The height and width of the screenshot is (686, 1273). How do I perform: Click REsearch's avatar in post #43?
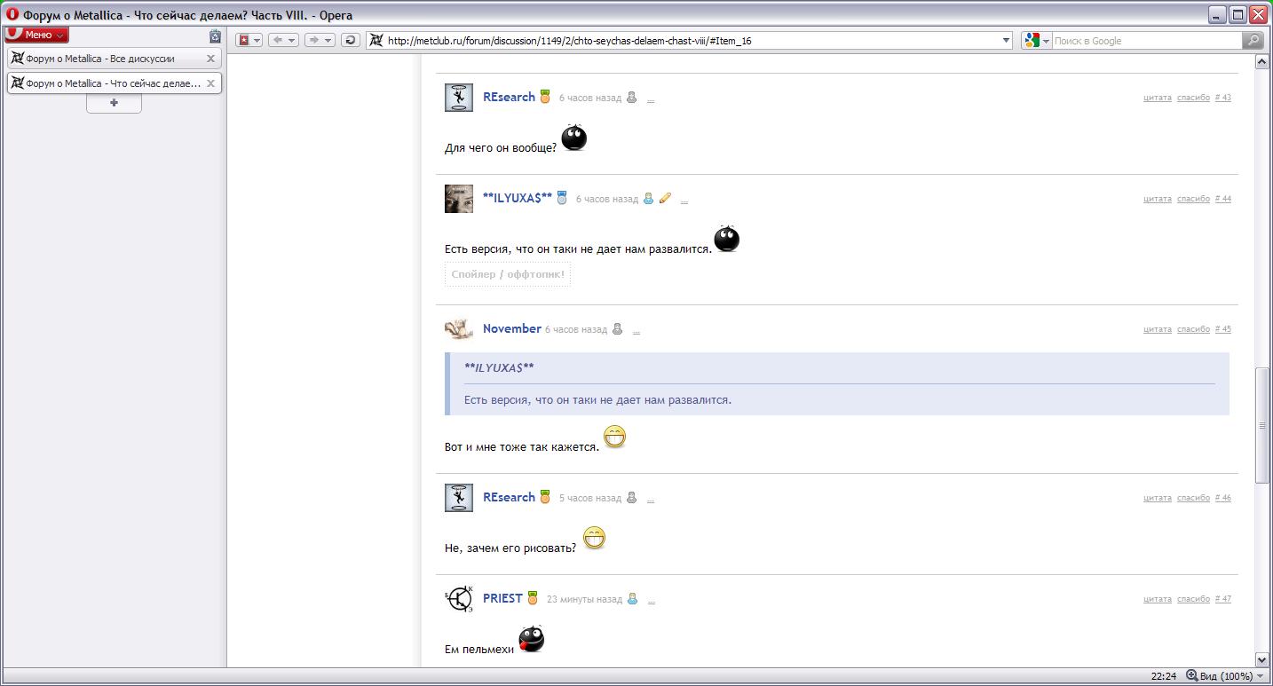(458, 98)
